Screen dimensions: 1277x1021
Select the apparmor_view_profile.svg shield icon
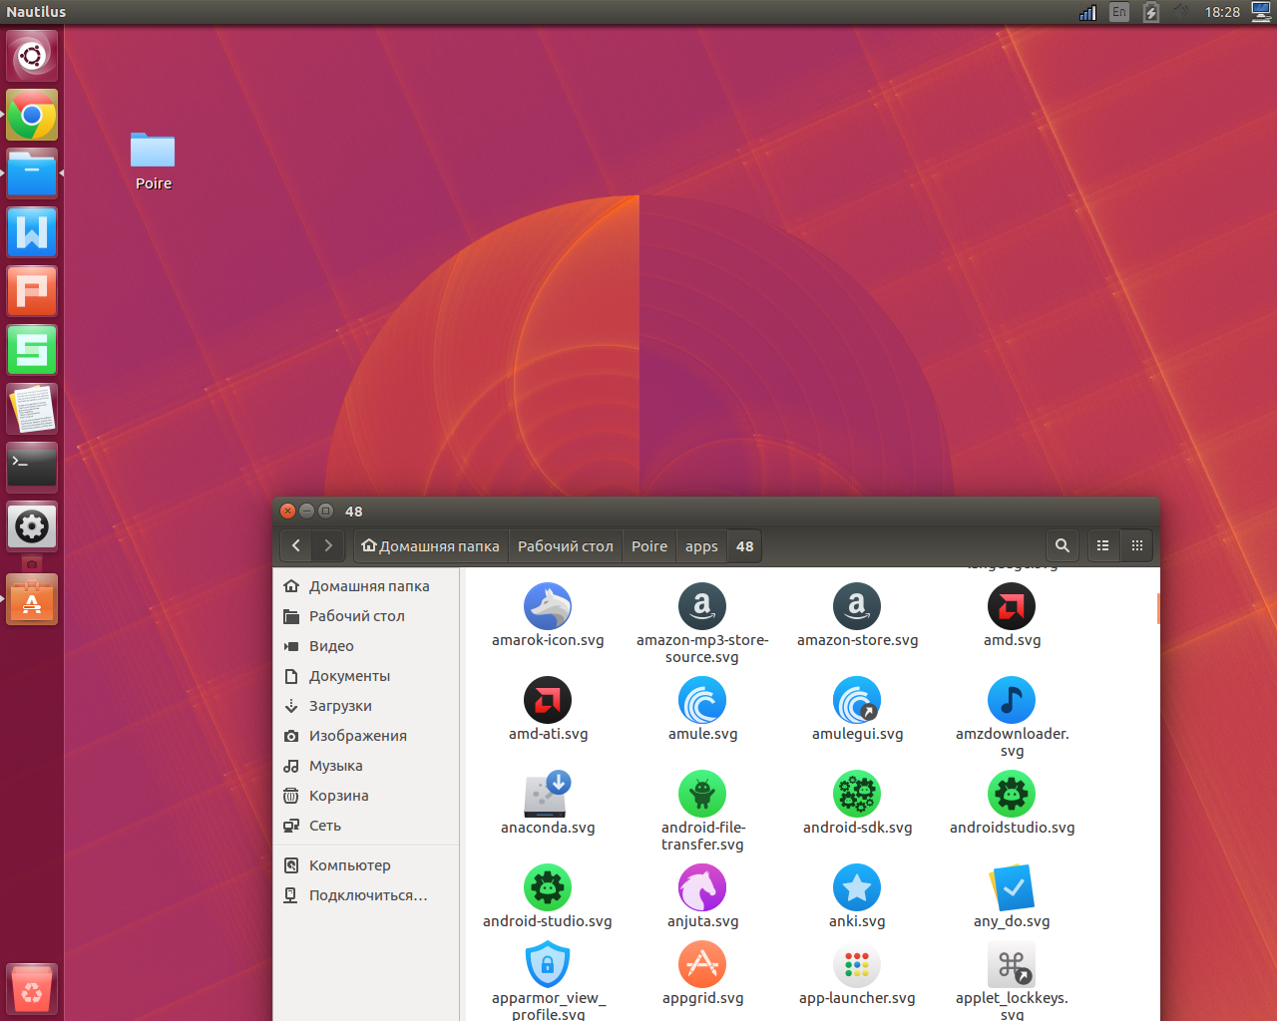(x=548, y=964)
